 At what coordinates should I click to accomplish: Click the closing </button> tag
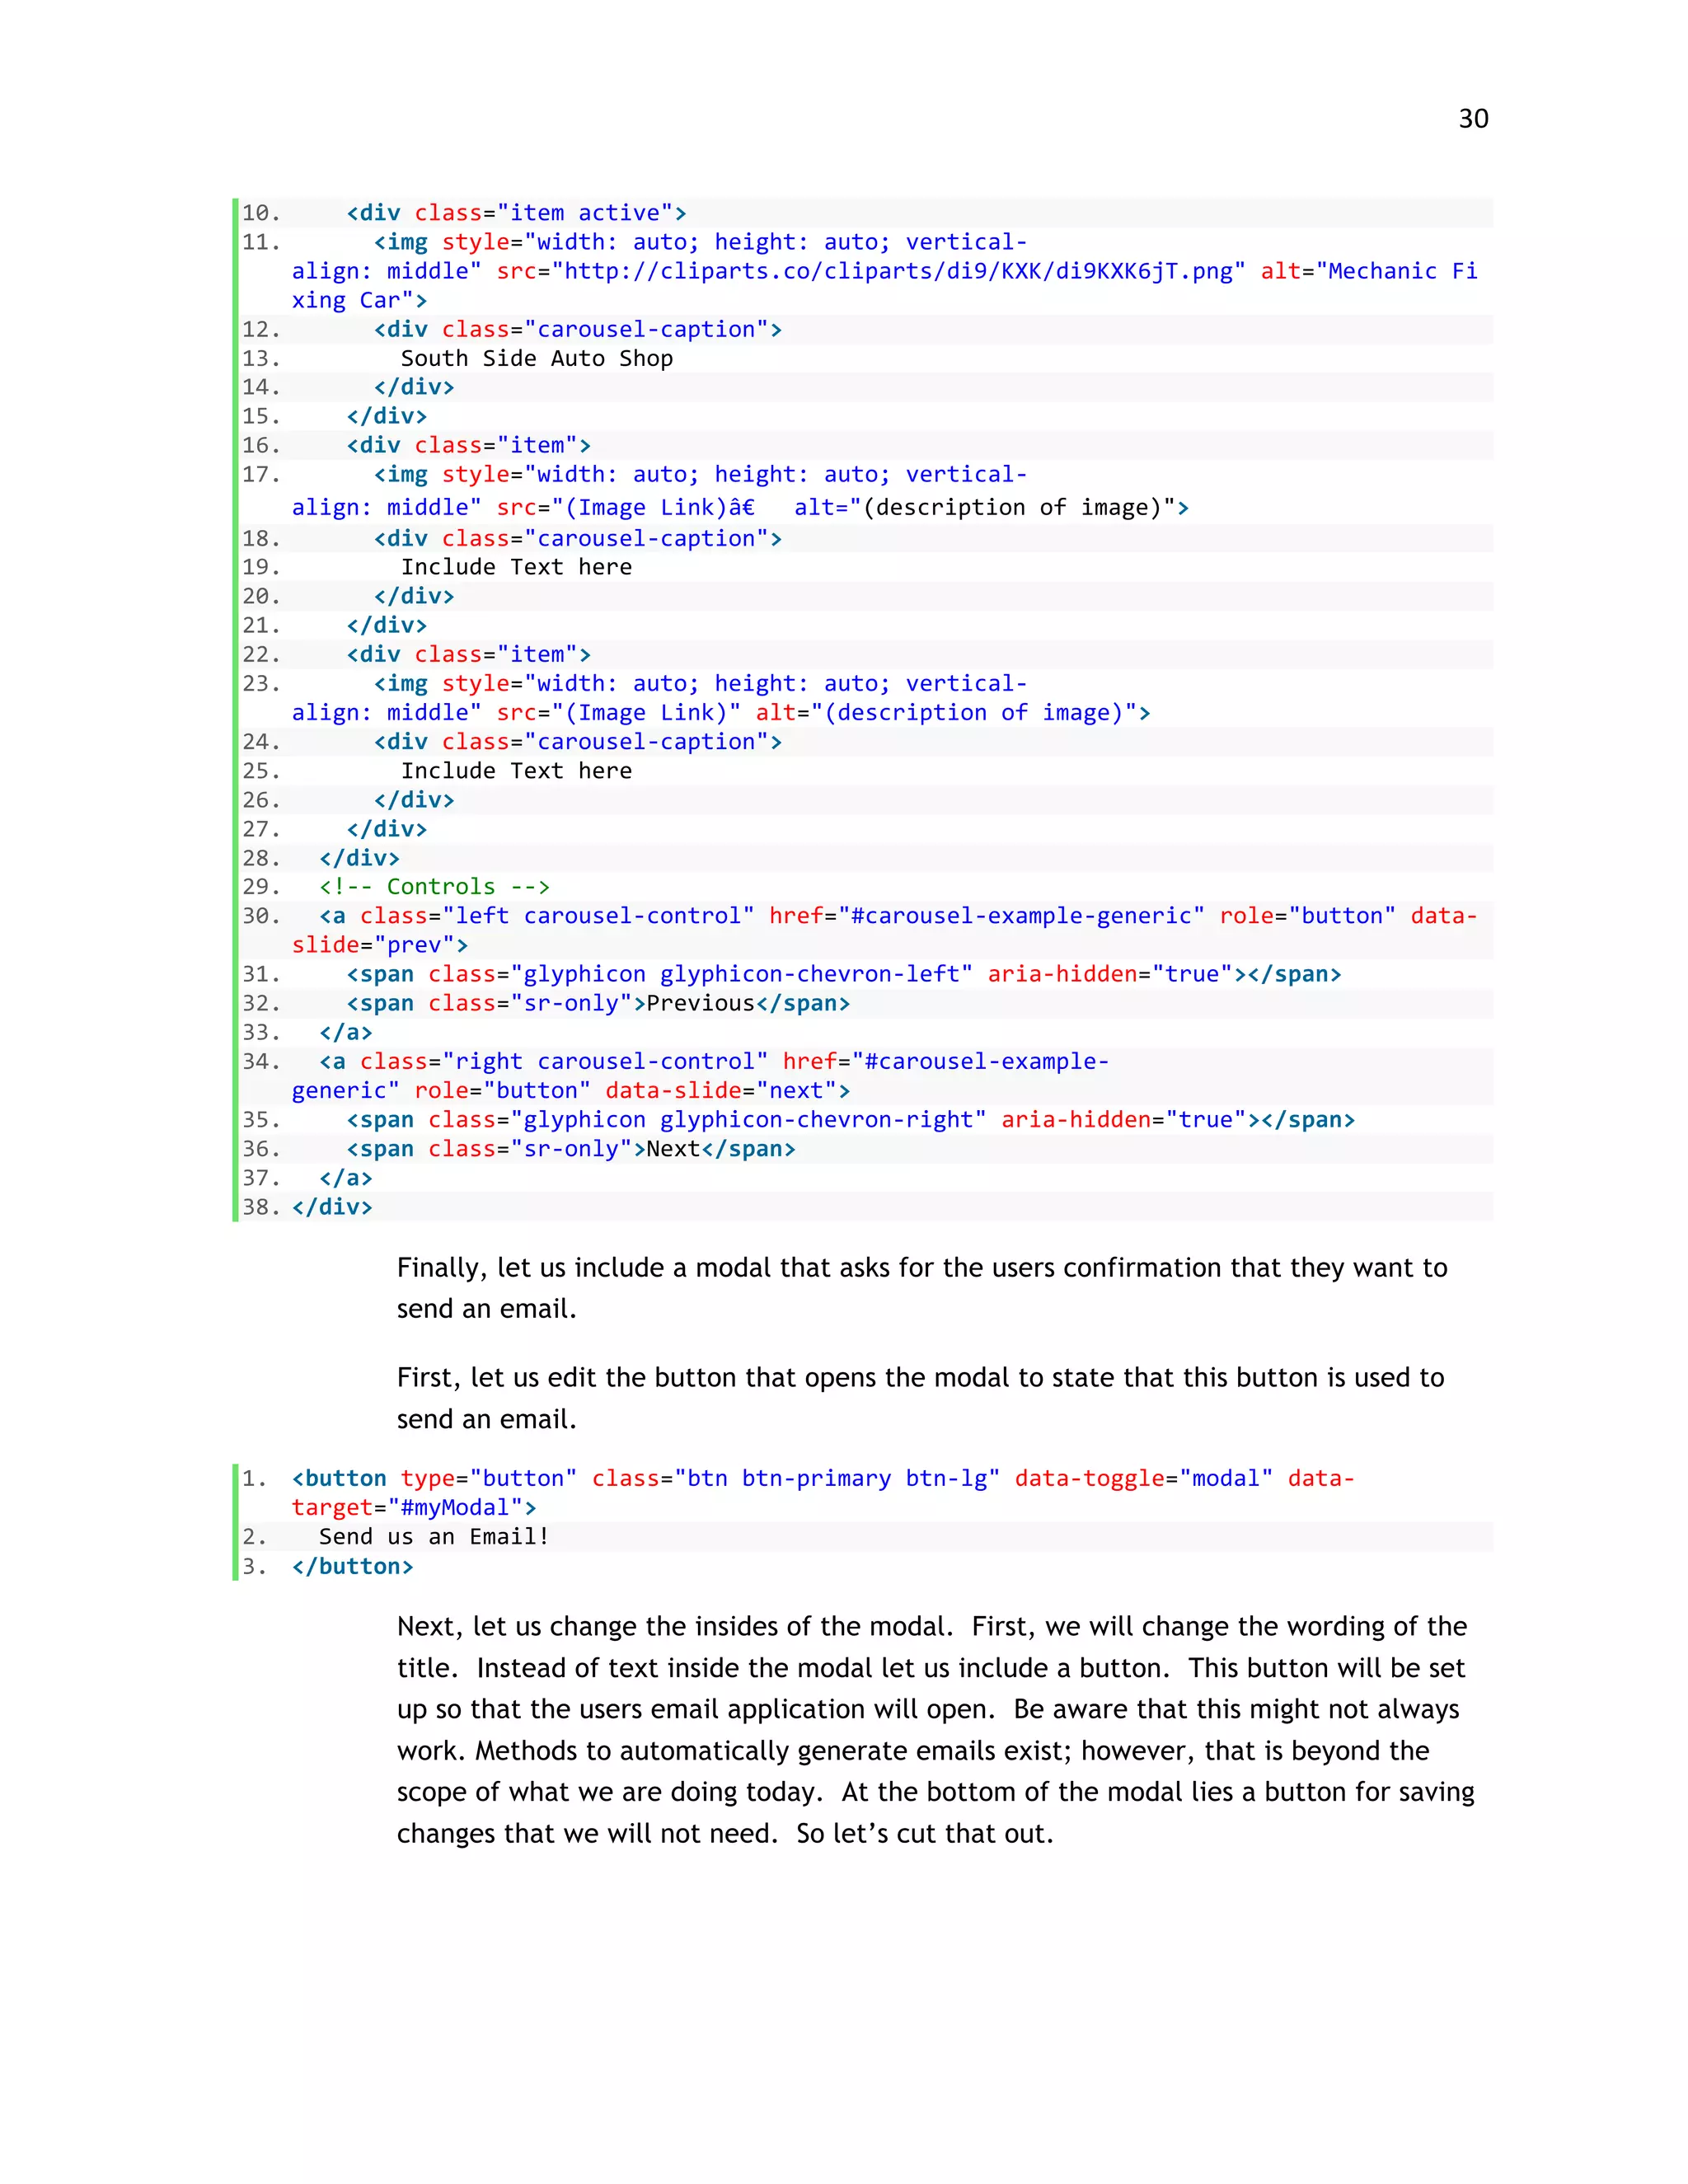(353, 1566)
